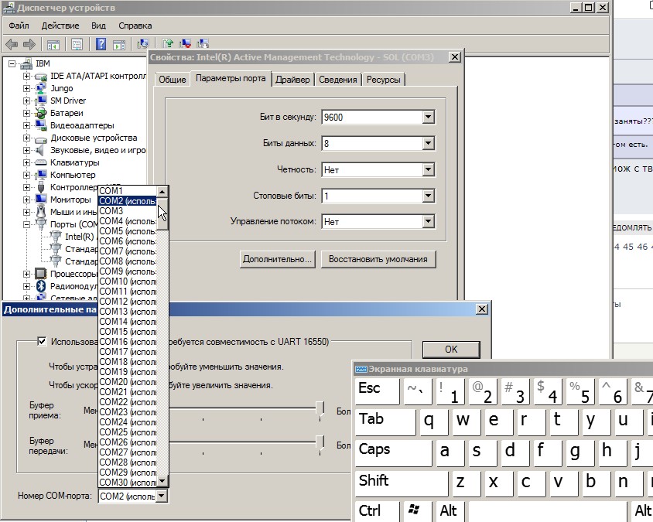
Task: Select the SM Driver category icon
Action: 41,101
